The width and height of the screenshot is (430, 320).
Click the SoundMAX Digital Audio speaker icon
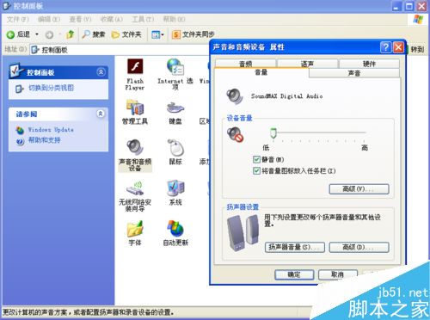click(235, 96)
